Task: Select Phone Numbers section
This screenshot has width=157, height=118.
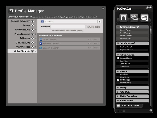Action: click(x=22, y=34)
